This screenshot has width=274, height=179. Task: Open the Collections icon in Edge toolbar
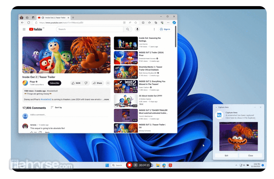click(156, 23)
